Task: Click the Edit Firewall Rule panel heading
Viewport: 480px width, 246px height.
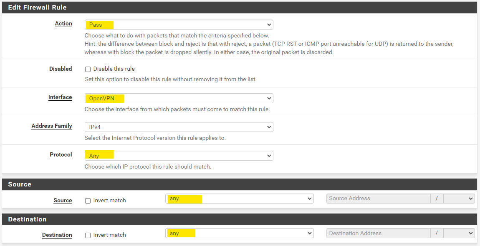Action: tap(37, 7)
